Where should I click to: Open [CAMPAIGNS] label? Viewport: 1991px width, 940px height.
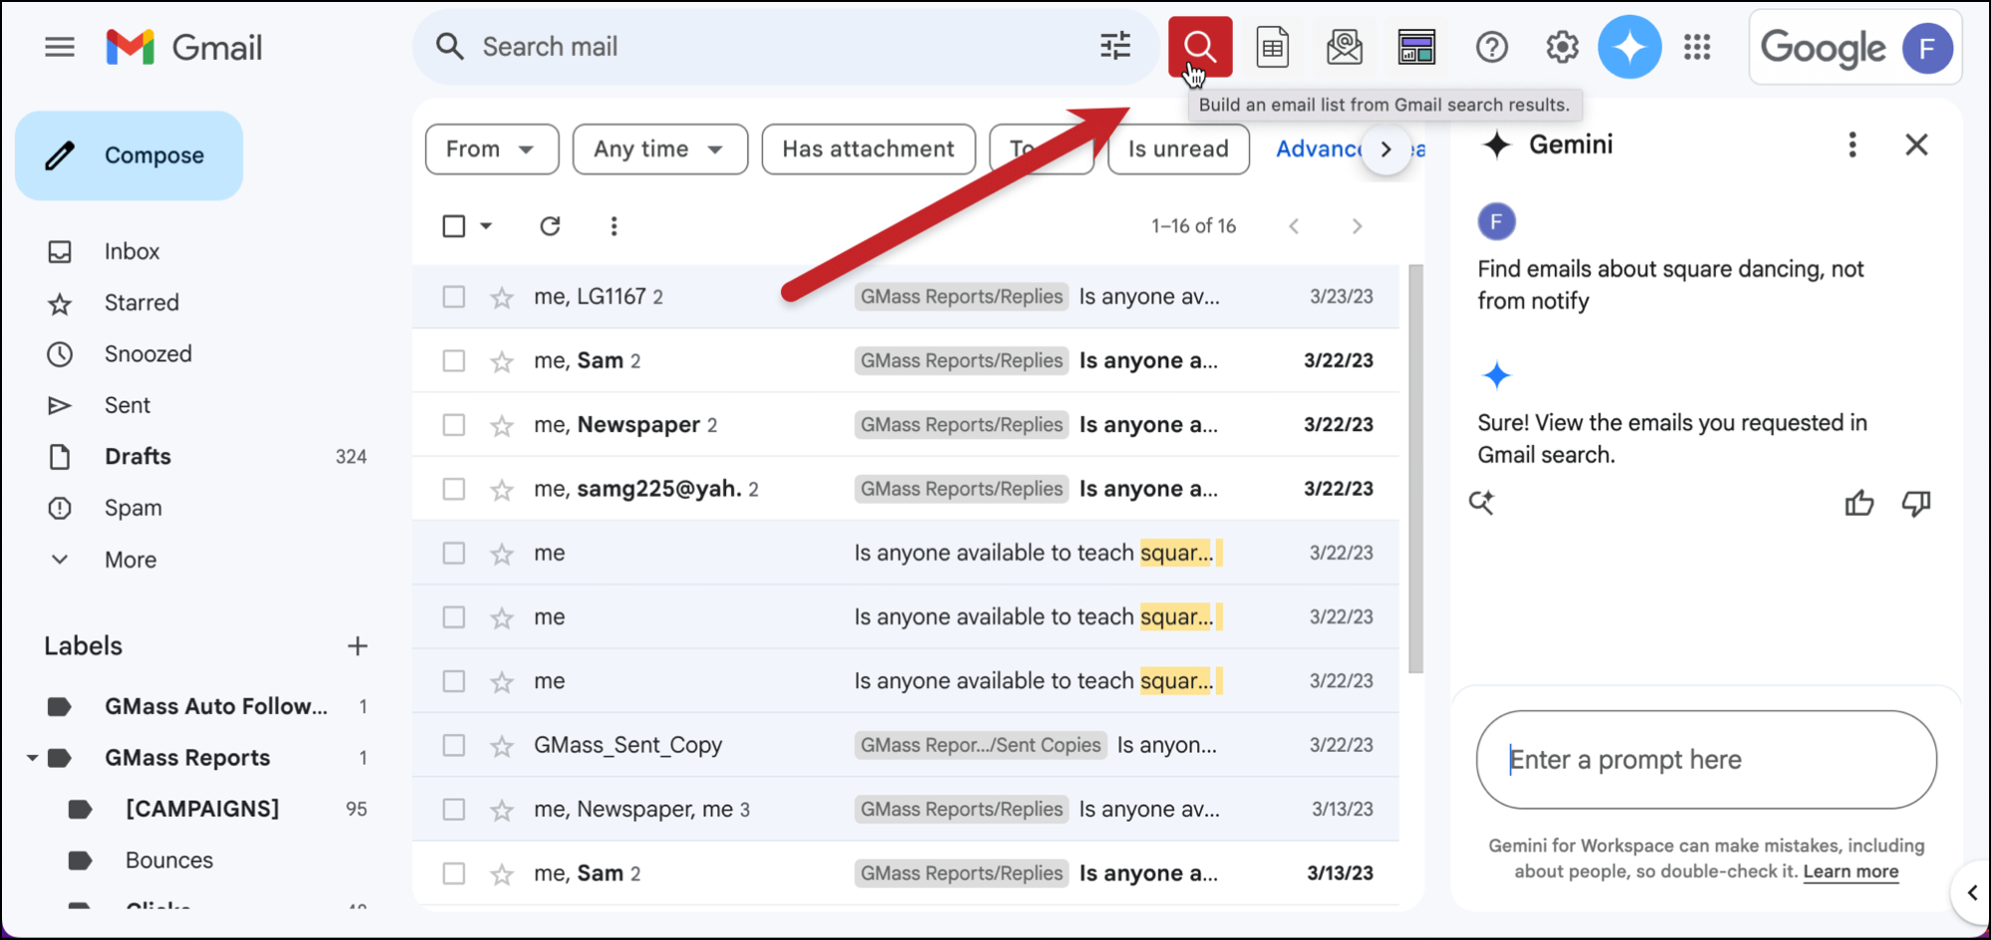[202, 809]
